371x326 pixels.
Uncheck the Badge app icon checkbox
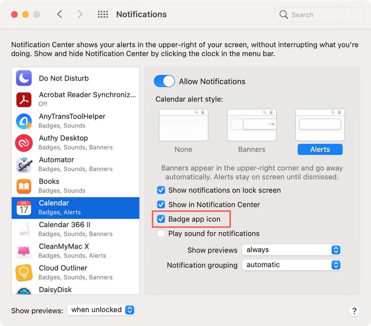pyautogui.click(x=161, y=219)
